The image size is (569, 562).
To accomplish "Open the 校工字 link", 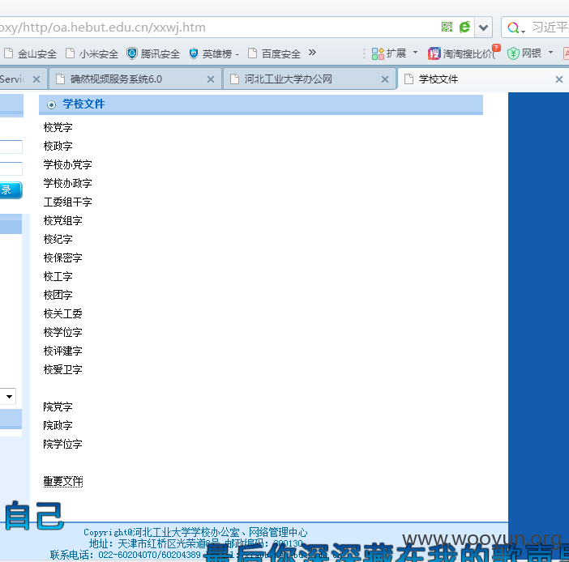I will pos(58,276).
